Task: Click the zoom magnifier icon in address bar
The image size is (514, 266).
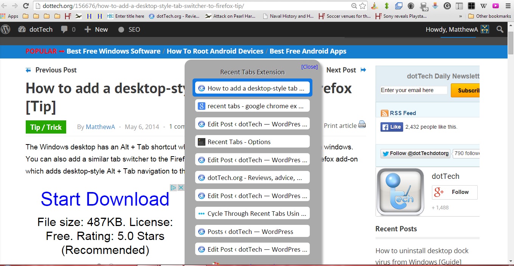Action: pyautogui.click(x=354, y=6)
